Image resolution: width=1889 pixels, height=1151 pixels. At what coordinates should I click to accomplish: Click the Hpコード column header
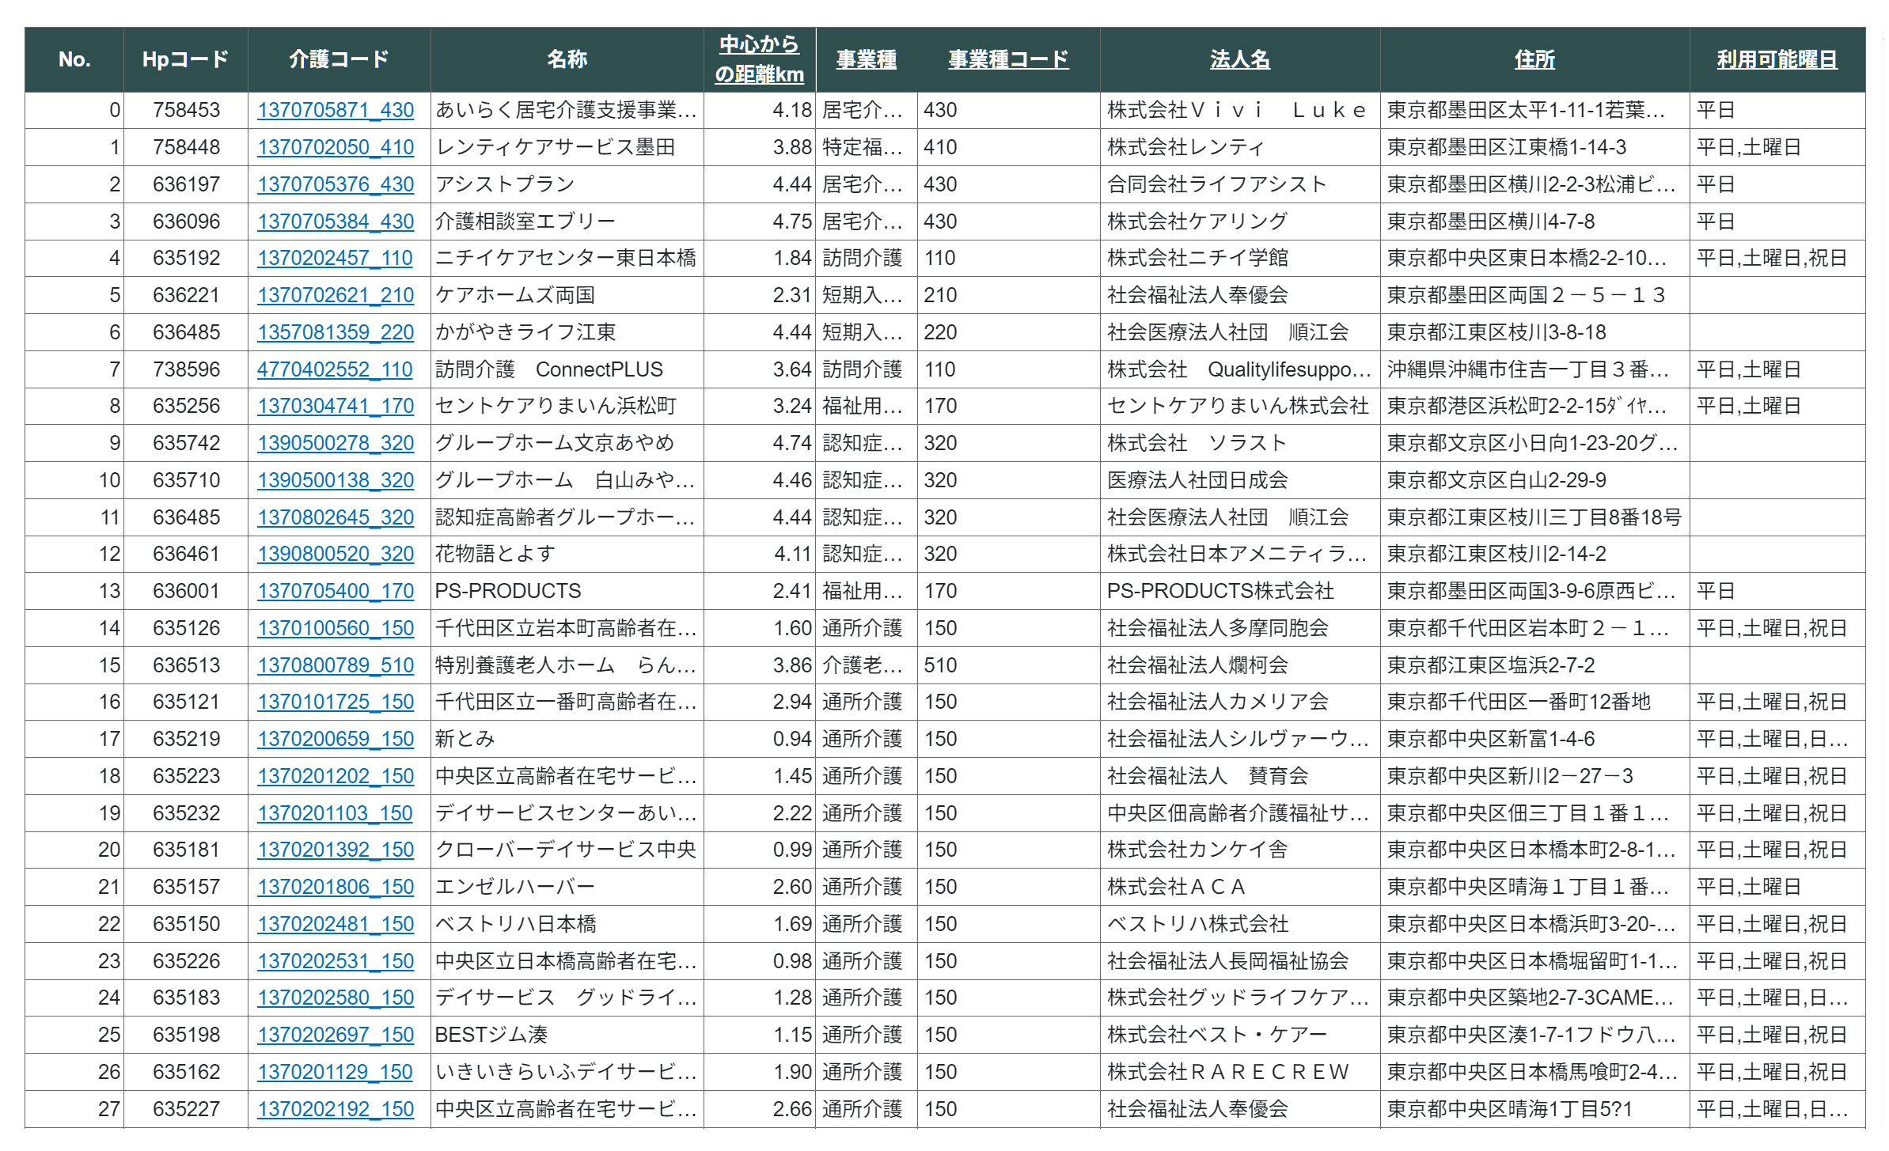coord(186,59)
